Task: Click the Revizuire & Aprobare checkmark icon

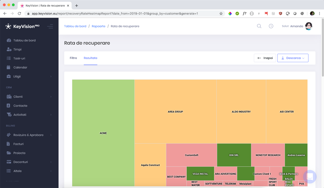Action: pos(9,135)
